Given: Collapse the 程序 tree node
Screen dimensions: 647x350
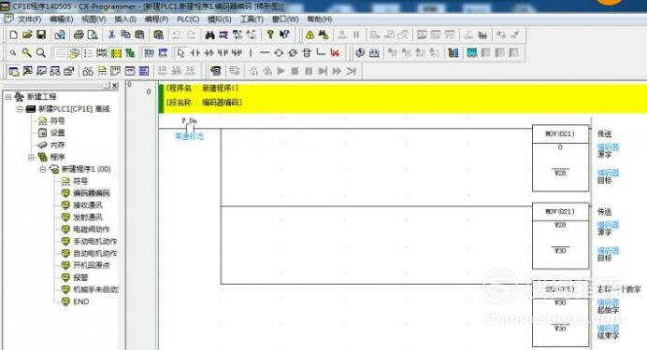Looking at the screenshot, I should click(x=31, y=157).
